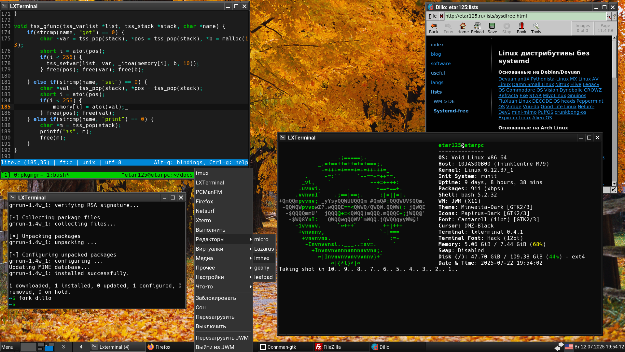
Task: Click the US flag keyboard layout indicator
Action: (x=569, y=347)
